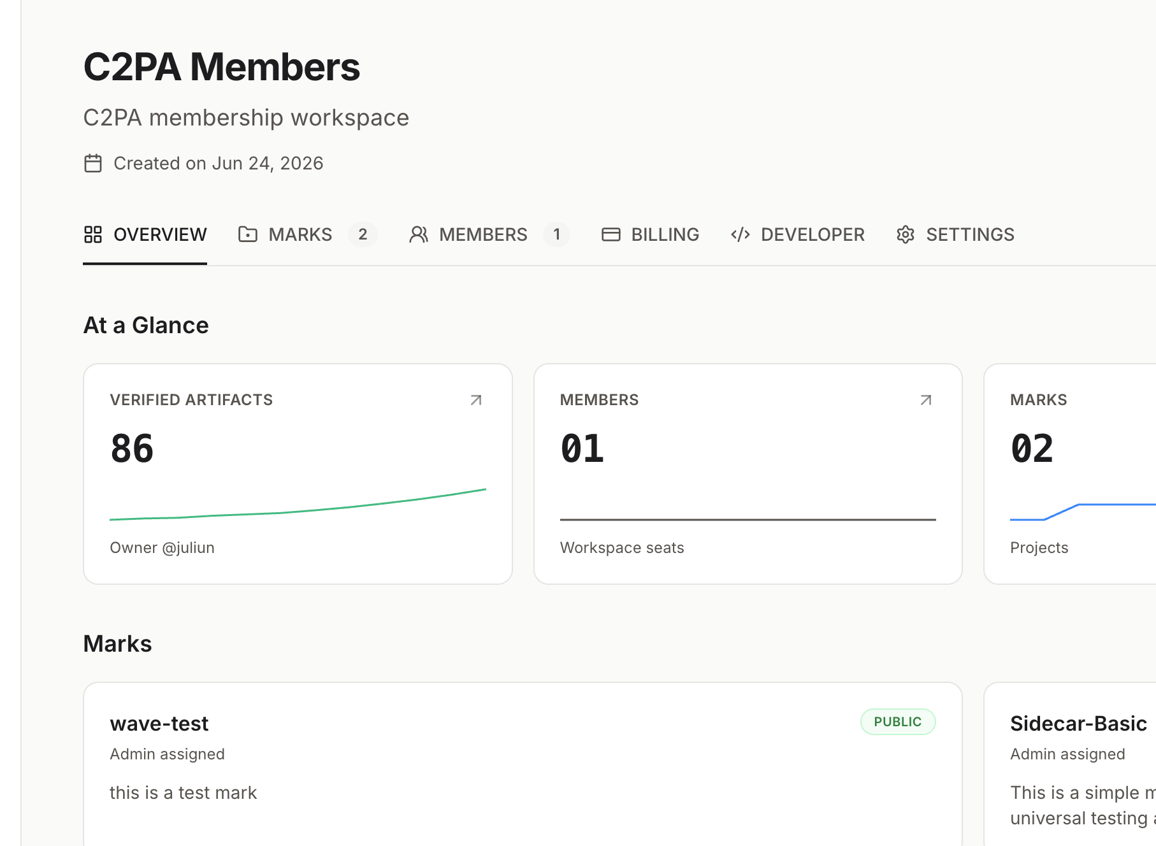Open the Sidecar-Basic mark card
This screenshot has height=846, width=1156.
pyautogui.click(x=1070, y=764)
